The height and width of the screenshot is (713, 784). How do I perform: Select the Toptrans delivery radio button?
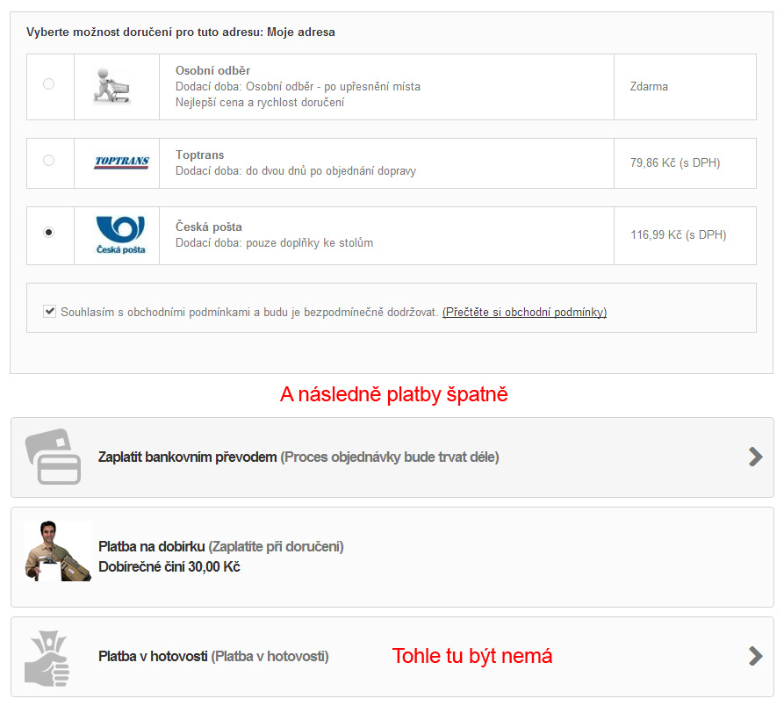tap(48, 161)
